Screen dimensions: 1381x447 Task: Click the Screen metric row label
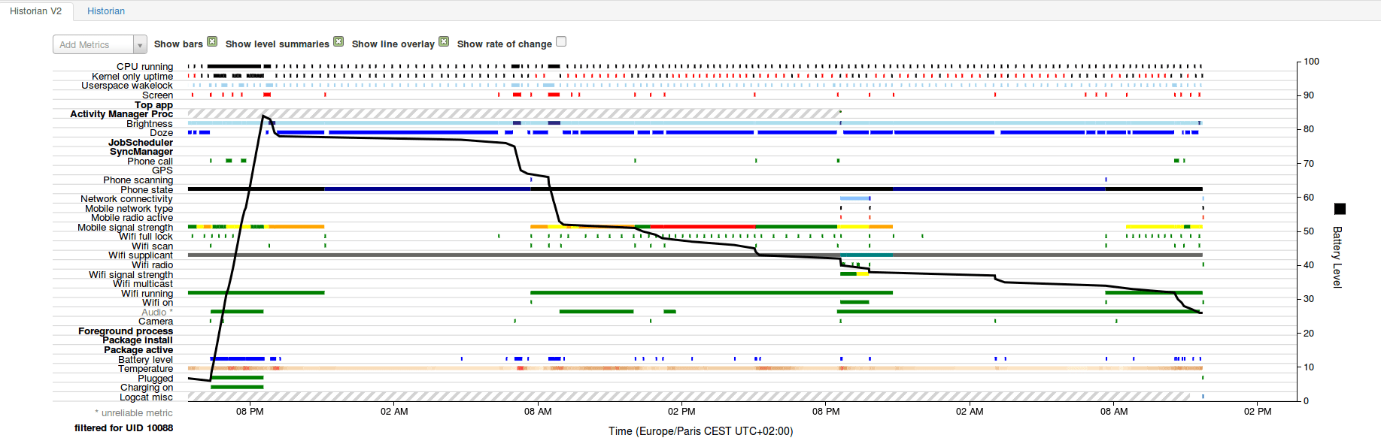(157, 95)
